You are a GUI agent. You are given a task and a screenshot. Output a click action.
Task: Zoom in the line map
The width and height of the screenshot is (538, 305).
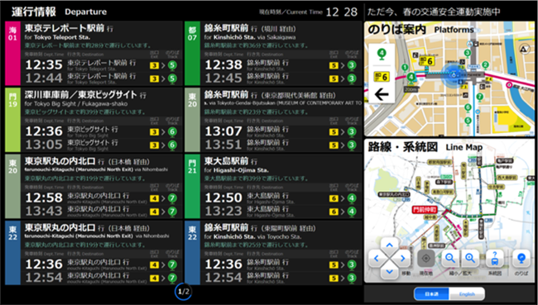tap(470, 259)
